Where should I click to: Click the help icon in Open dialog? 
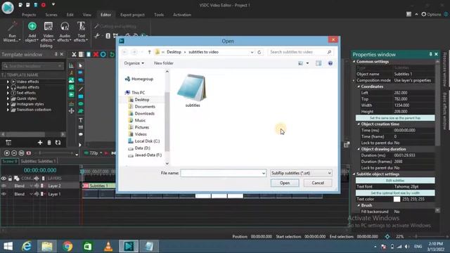click(x=330, y=63)
